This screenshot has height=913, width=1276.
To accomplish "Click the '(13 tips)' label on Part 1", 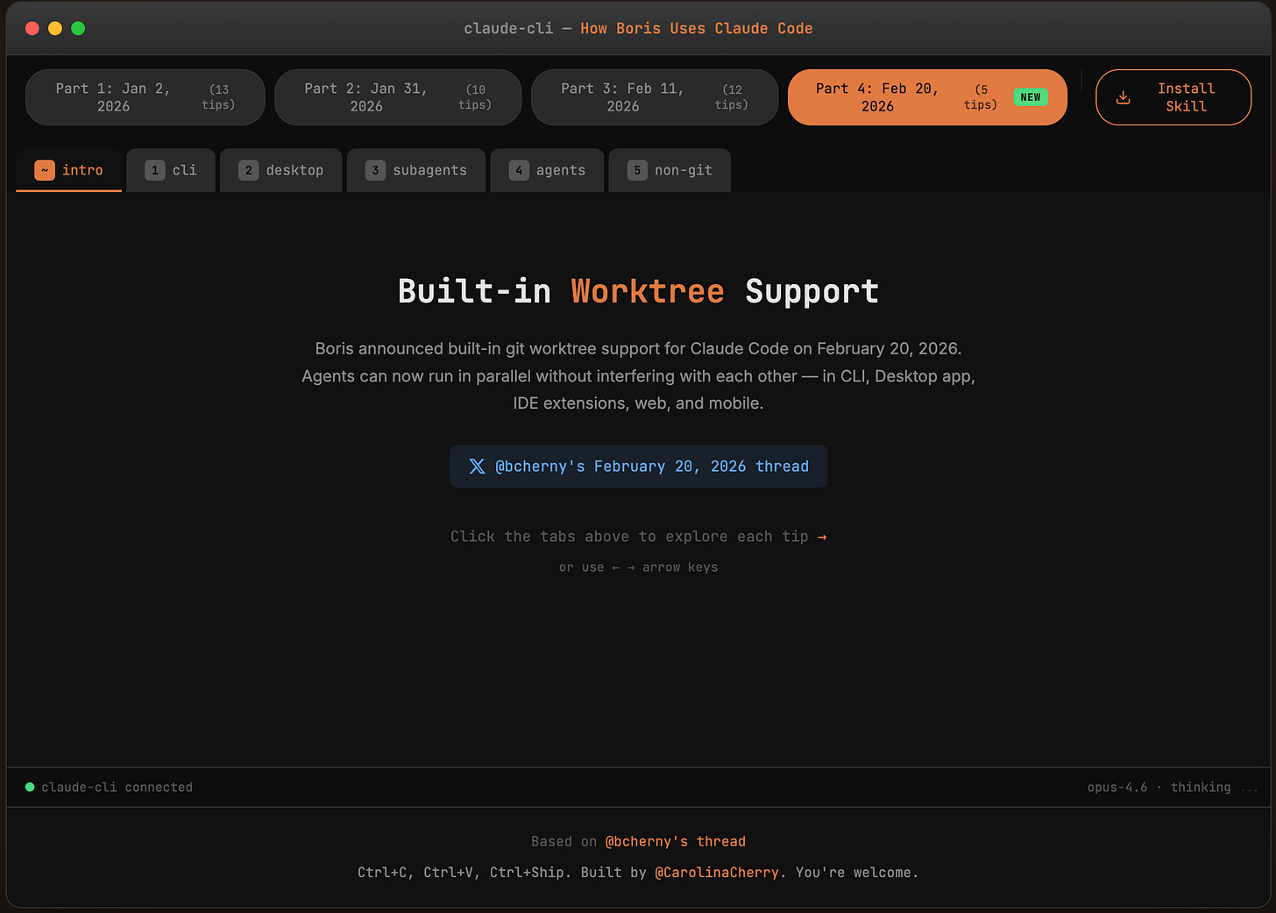I will (219, 97).
